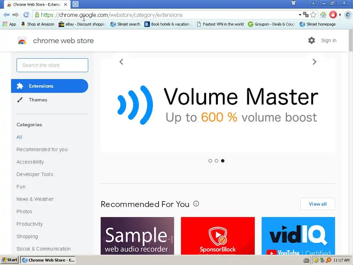Close the Chrome Web Store tab
Viewport: 353px width, 265px height.
point(65,4)
